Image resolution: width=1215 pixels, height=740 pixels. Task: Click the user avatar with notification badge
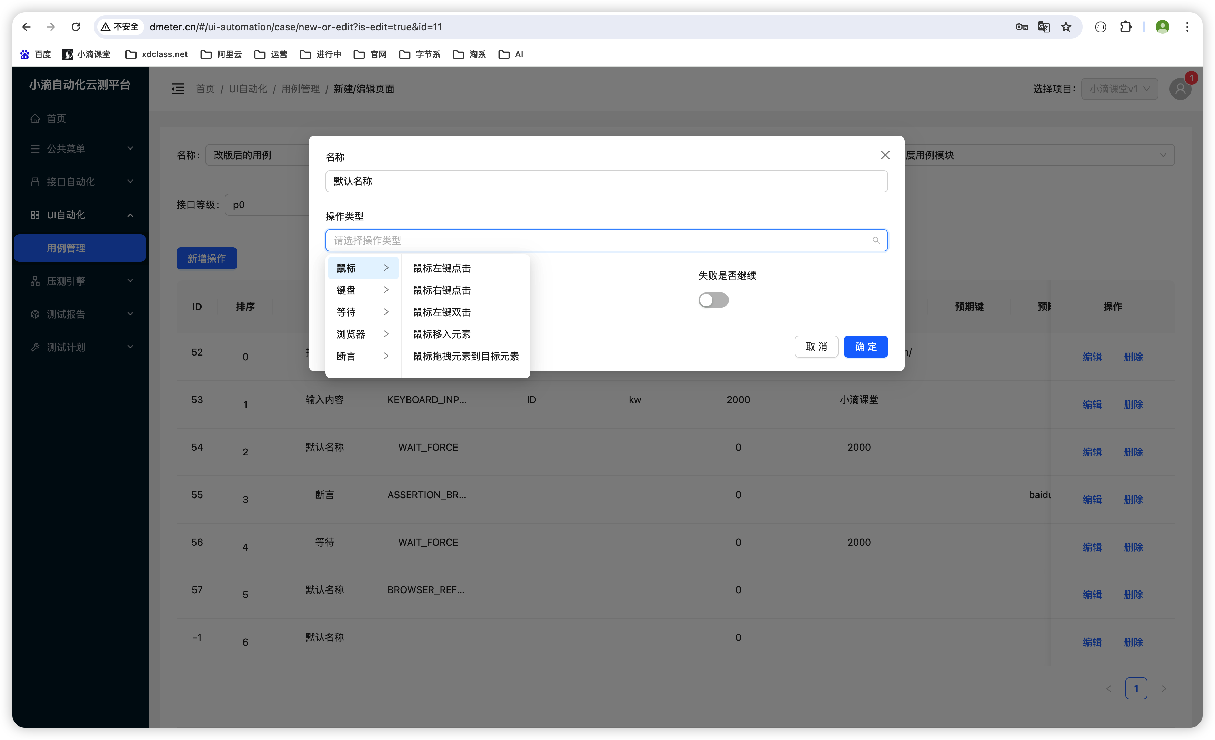pos(1180,89)
